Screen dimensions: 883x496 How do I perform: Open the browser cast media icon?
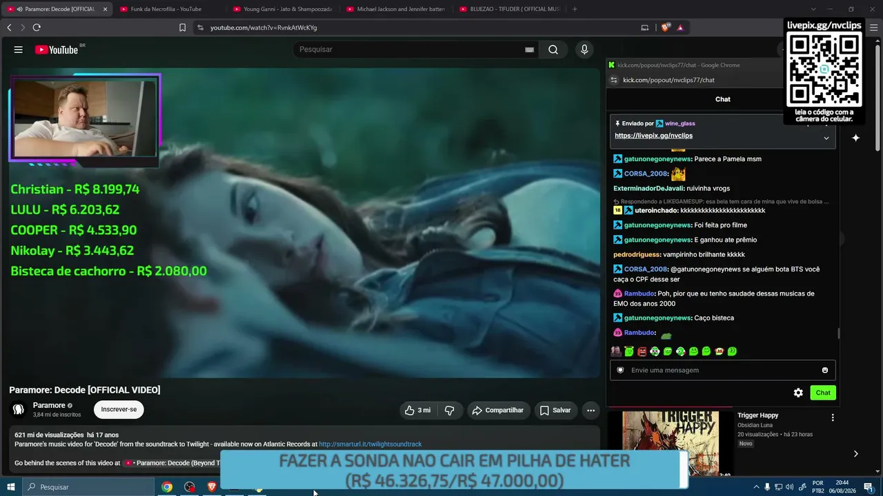(x=645, y=28)
